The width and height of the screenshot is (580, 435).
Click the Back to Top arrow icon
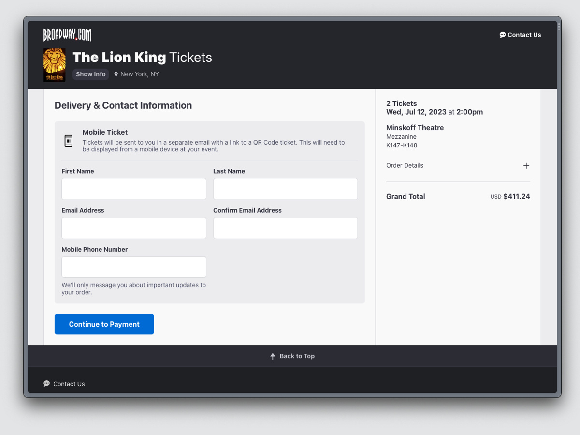pyautogui.click(x=273, y=356)
